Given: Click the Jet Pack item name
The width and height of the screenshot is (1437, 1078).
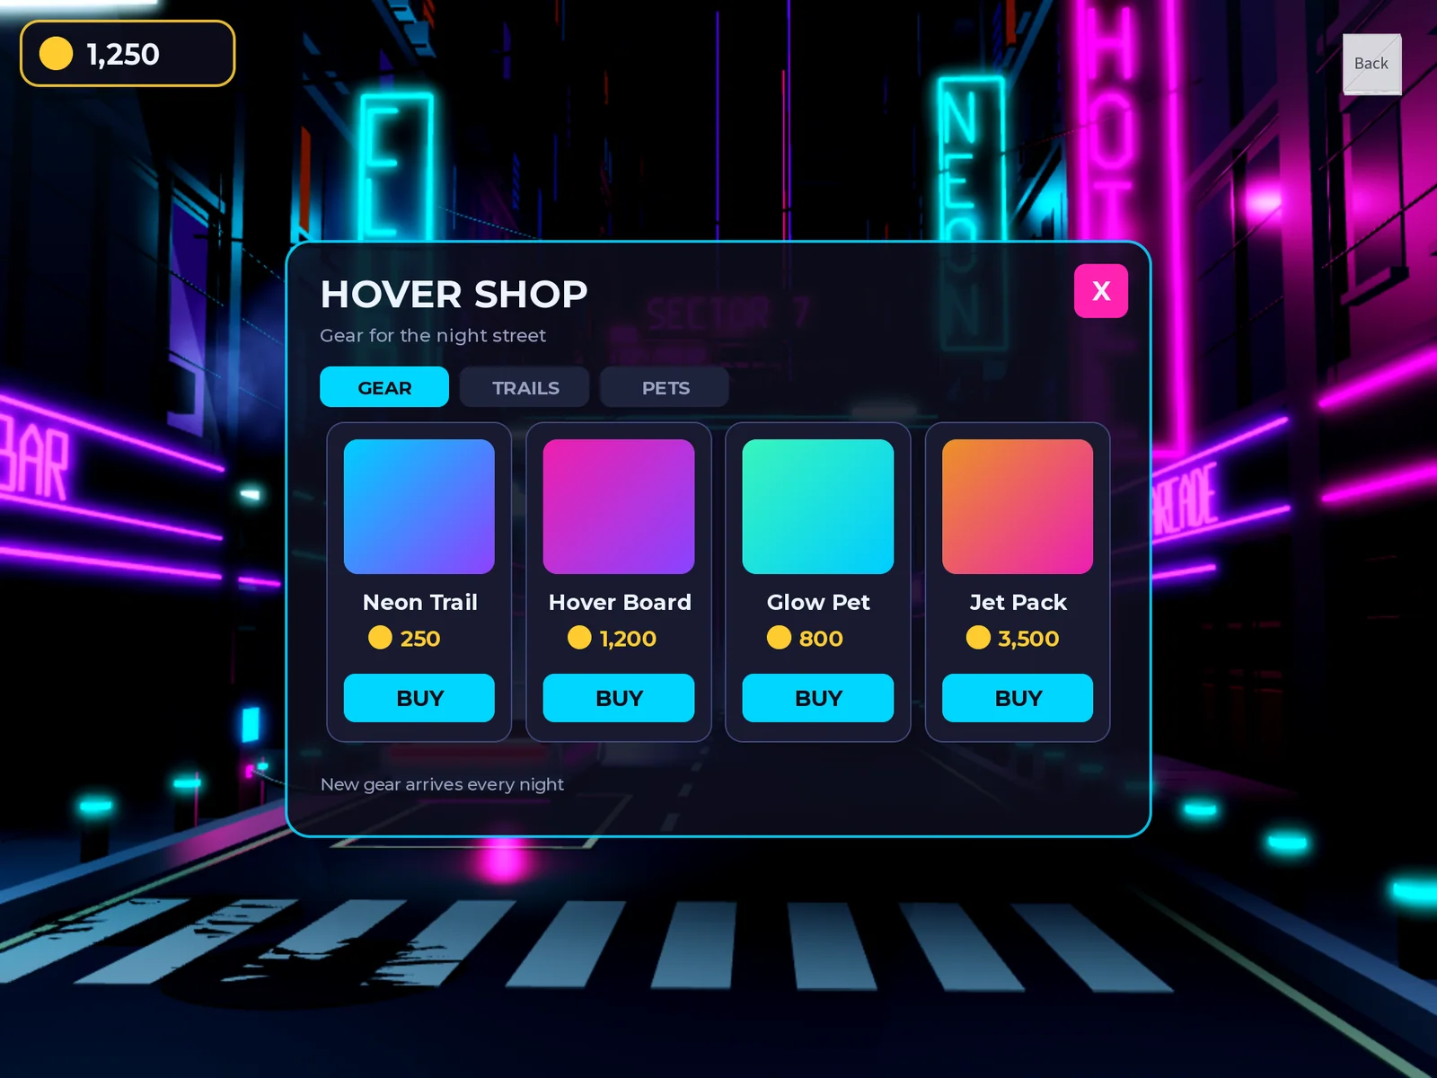Looking at the screenshot, I should [1018, 602].
